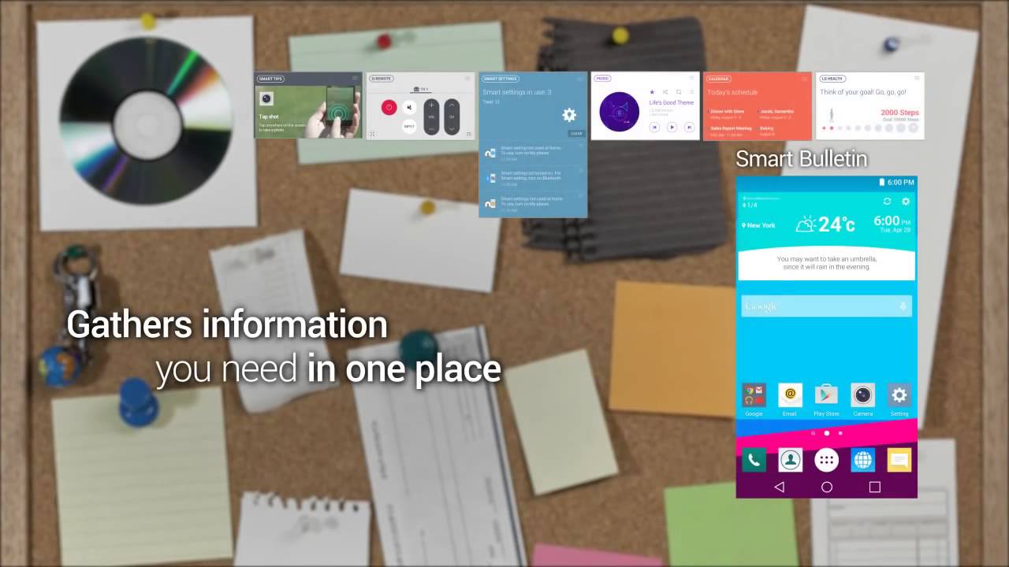Tap the umbrella rain advice message
The image size is (1009, 567).
point(826,262)
